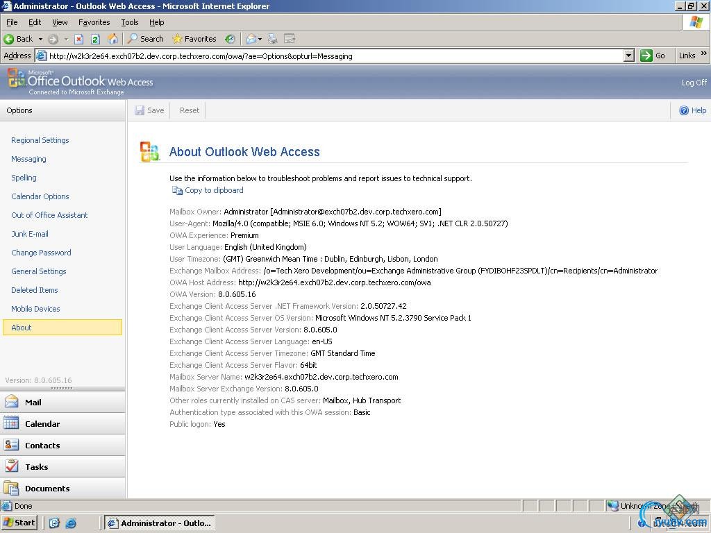Open the View menu
Viewport: 711px width, 533px height.
tap(60, 22)
